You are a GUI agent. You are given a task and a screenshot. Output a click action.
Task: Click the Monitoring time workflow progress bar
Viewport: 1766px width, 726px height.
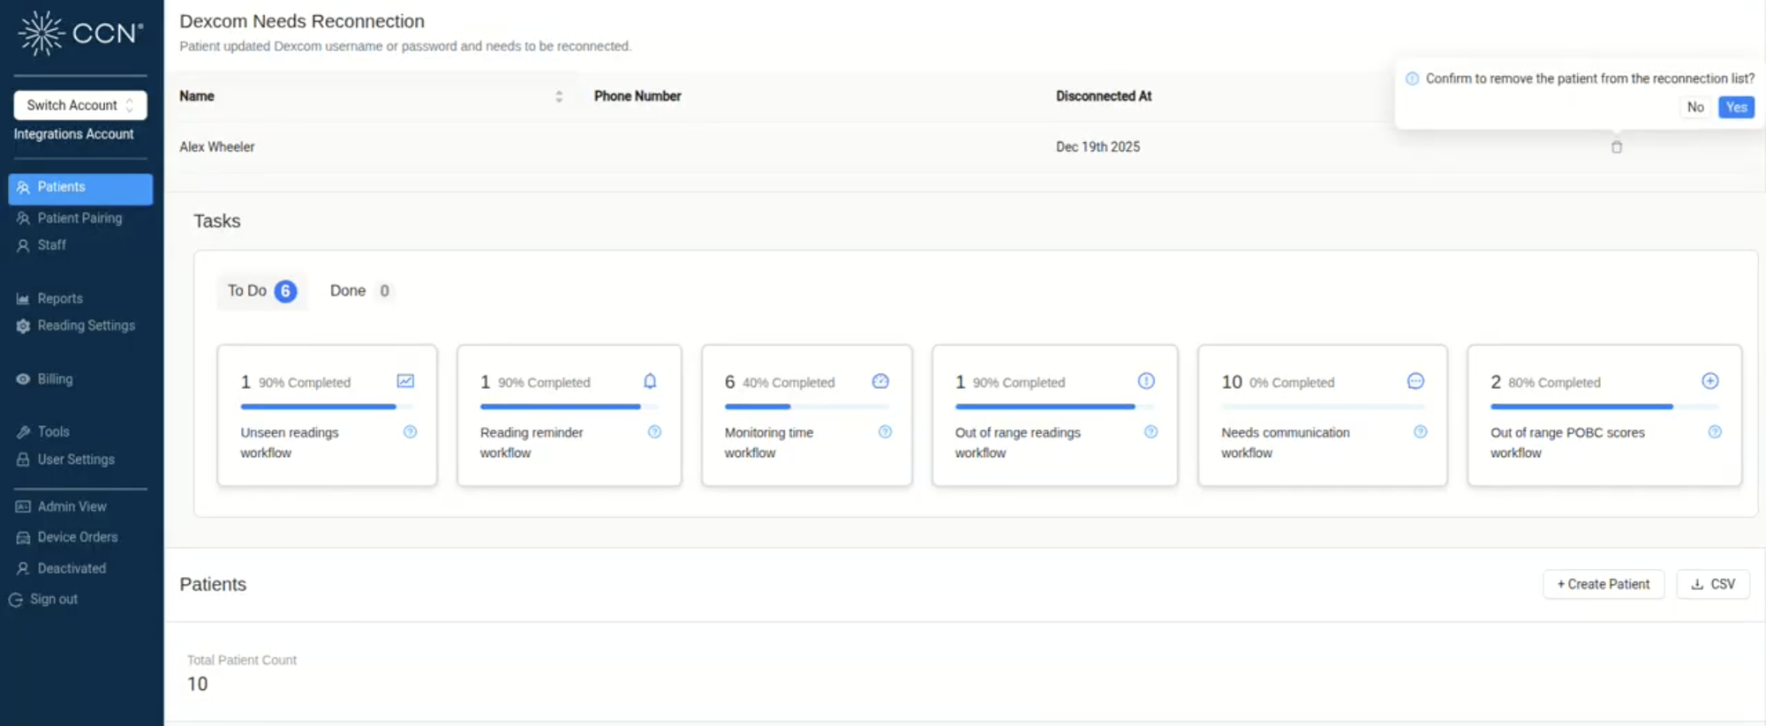click(805, 407)
